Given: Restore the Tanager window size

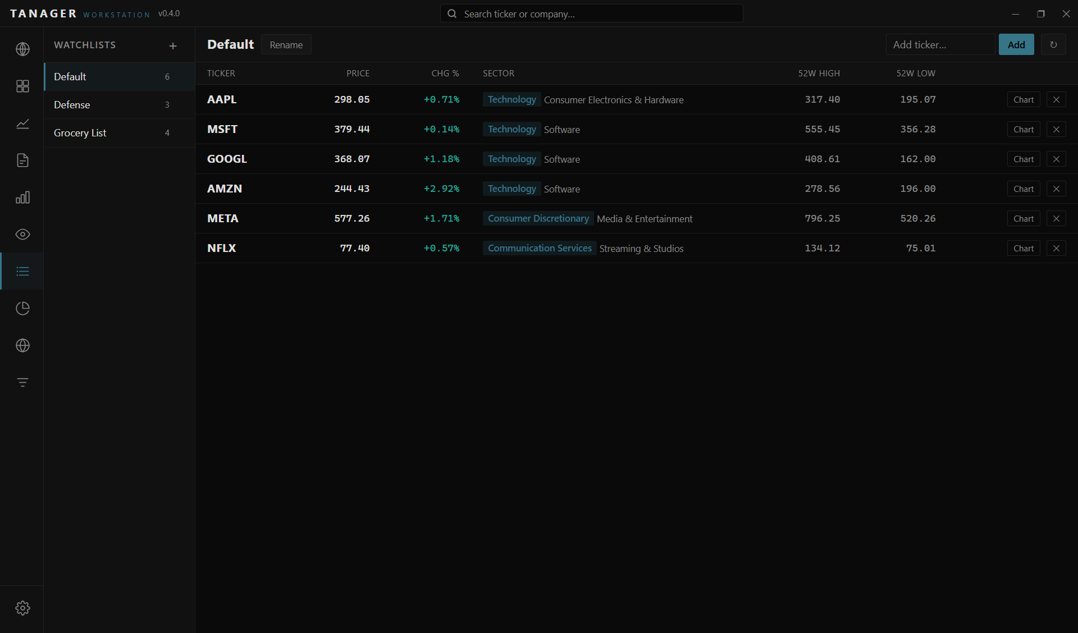Looking at the screenshot, I should (x=1041, y=13).
